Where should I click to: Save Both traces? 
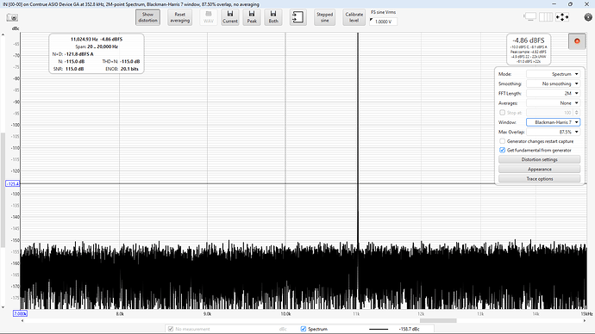(273, 17)
